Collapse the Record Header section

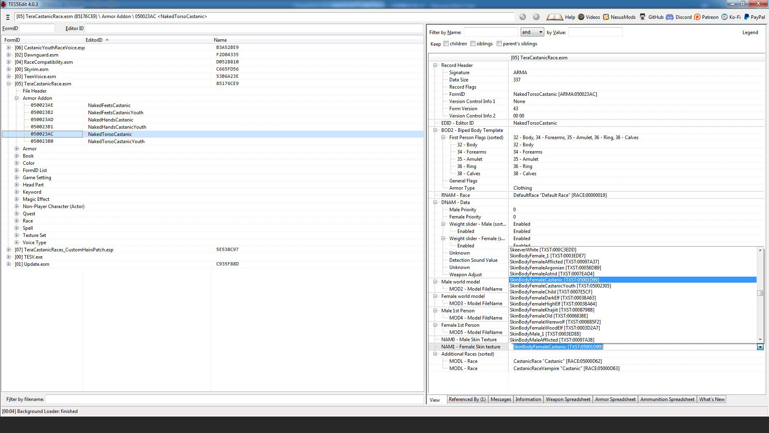[x=435, y=65]
